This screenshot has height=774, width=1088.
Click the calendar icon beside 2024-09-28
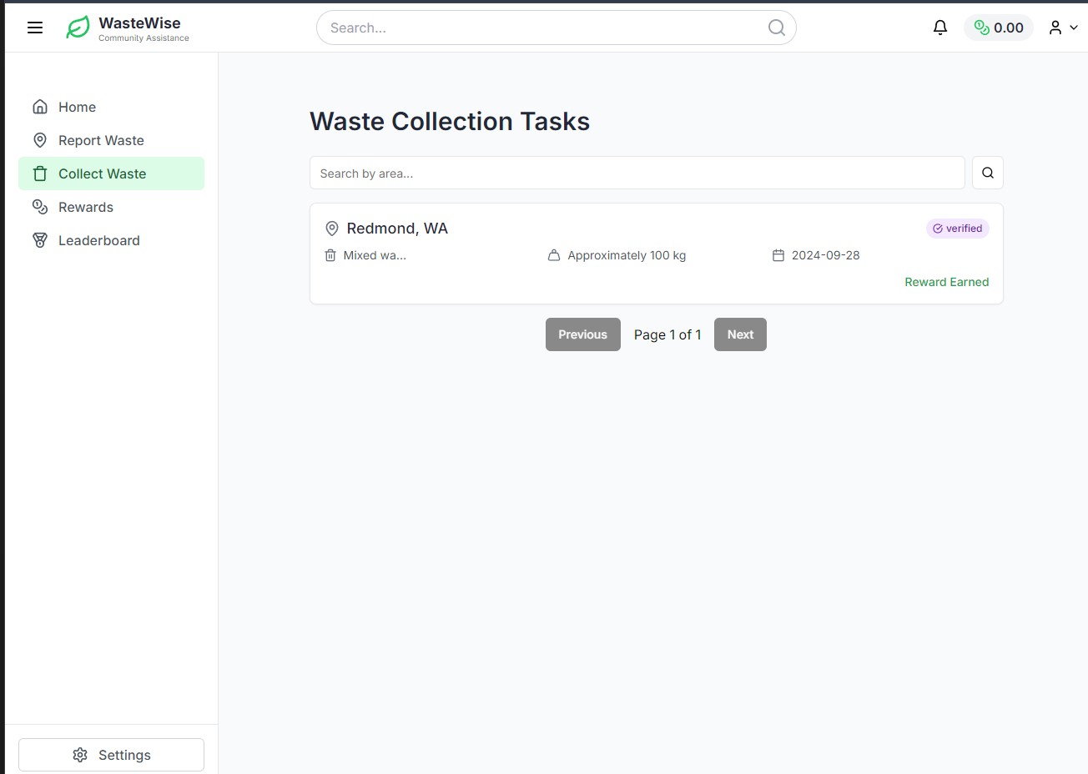click(x=778, y=255)
